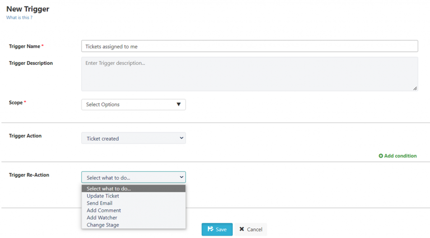Open the 'What is this ?' help link
This screenshot has height=238, width=430.
(x=19, y=18)
